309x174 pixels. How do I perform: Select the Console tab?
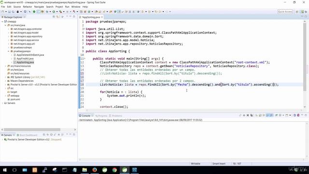86,116
